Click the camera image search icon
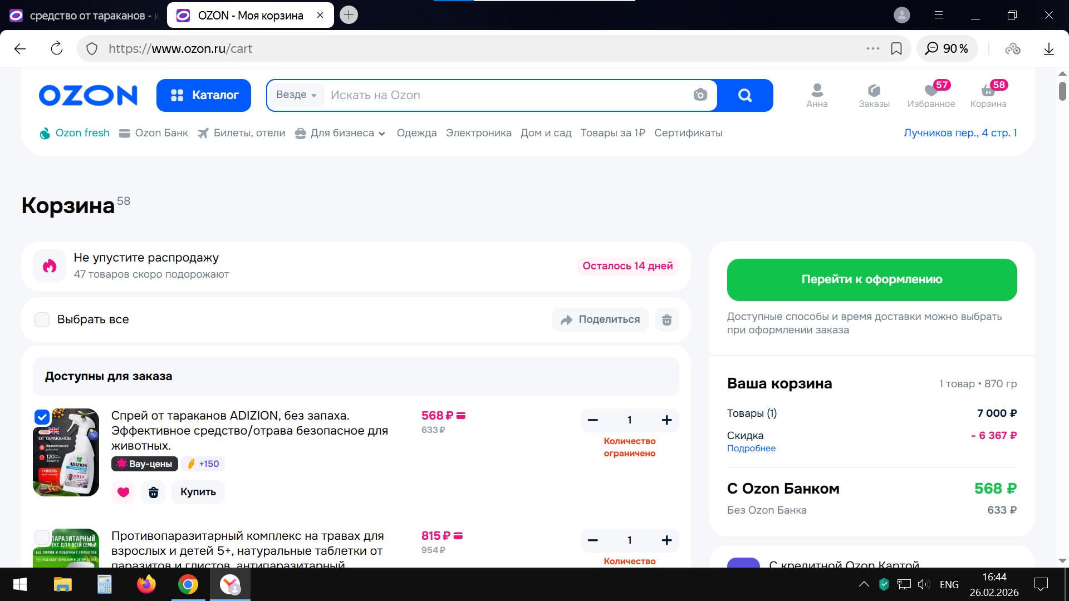1069x601 pixels. pos(700,95)
